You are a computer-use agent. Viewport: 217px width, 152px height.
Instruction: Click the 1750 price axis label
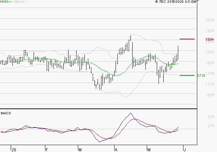pos(210,74)
